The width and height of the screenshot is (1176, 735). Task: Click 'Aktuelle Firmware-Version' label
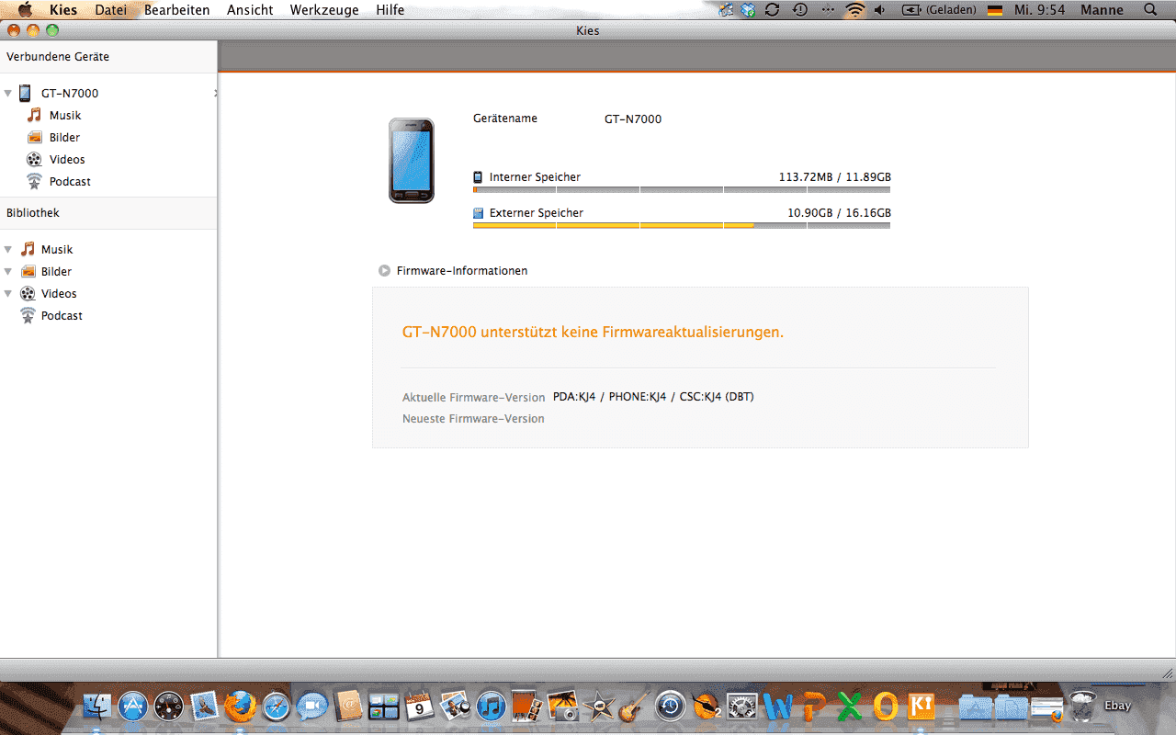pyautogui.click(x=473, y=398)
